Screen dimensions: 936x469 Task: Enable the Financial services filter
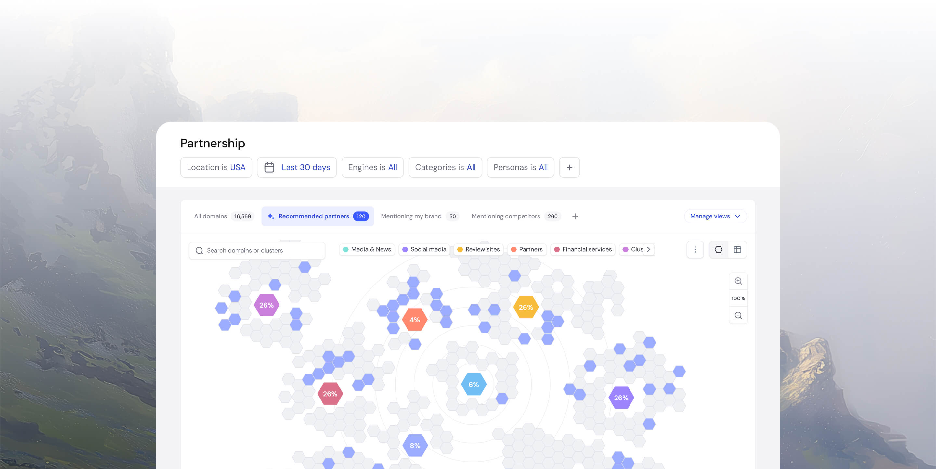point(582,249)
